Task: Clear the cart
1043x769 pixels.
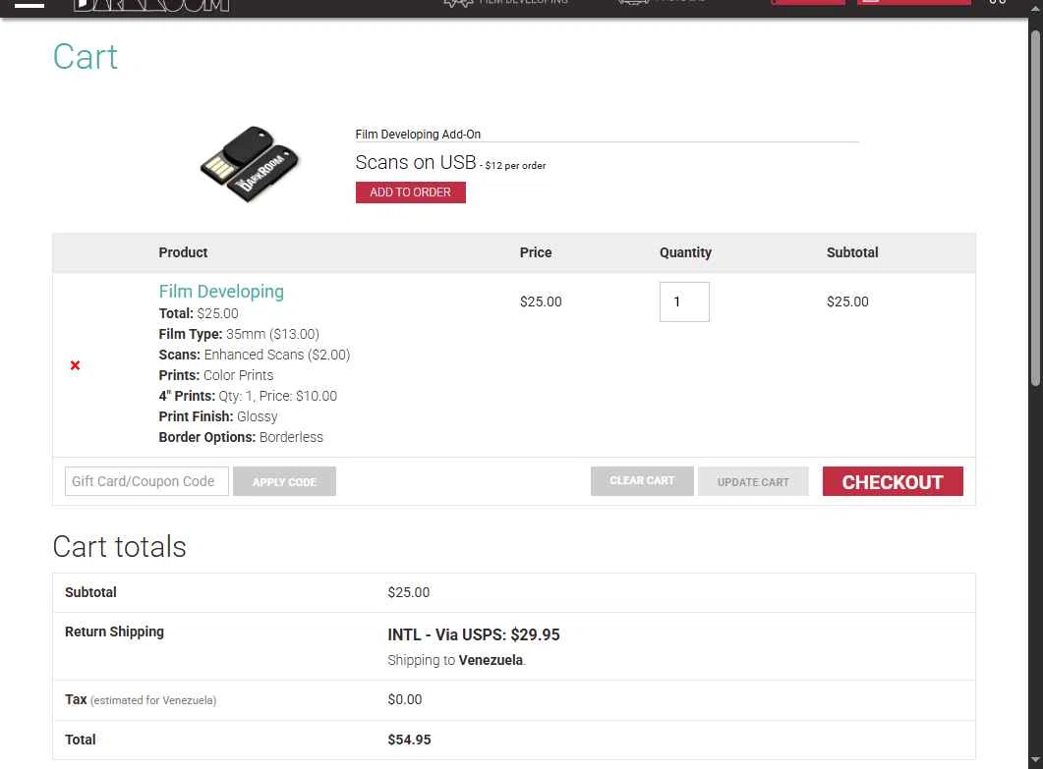Action: [642, 480]
